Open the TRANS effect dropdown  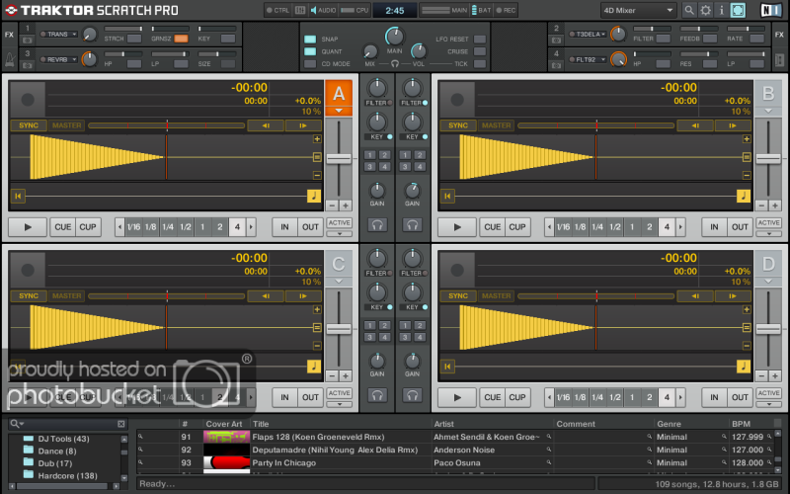[58, 35]
